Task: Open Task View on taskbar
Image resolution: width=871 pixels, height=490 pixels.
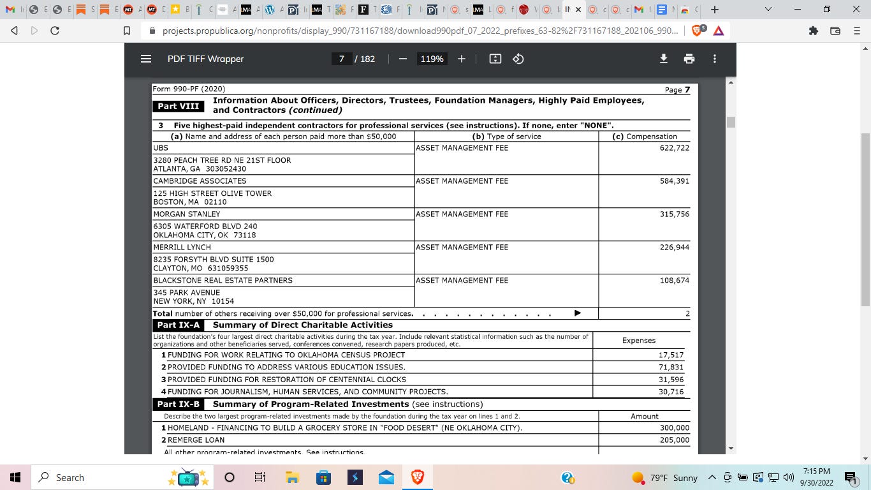Action: [x=260, y=477]
